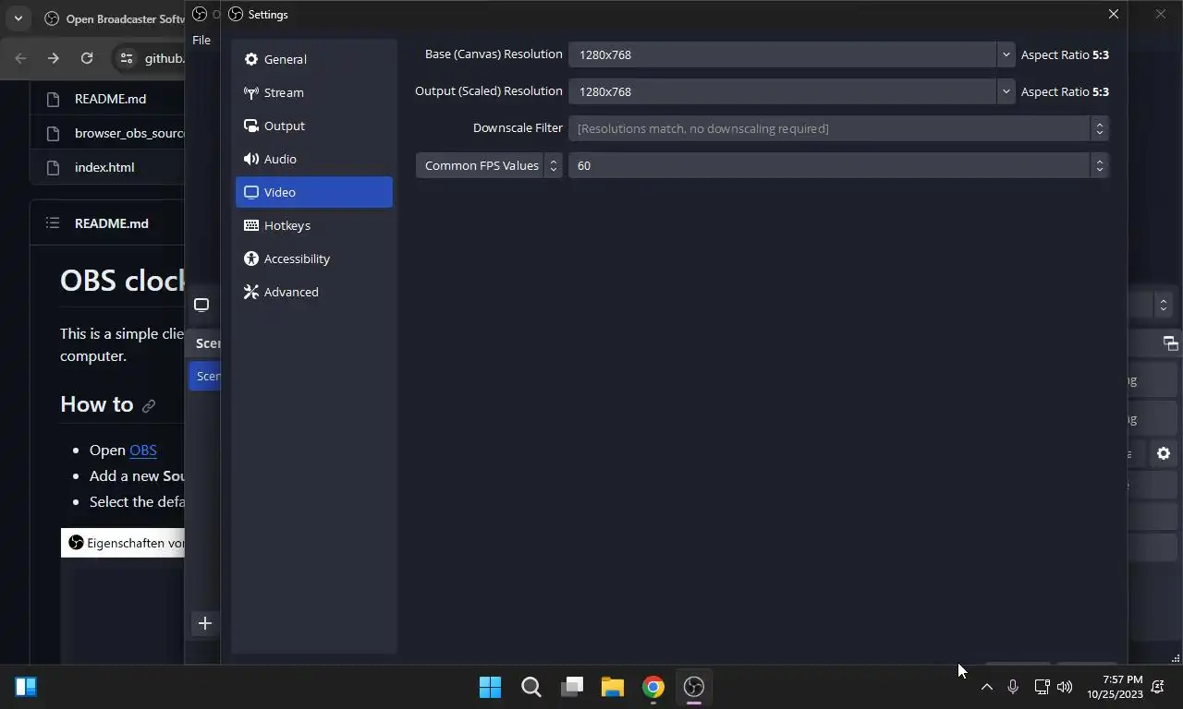Click the dock undock icon in OBS
The image size is (1183, 709).
(x=1170, y=343)
